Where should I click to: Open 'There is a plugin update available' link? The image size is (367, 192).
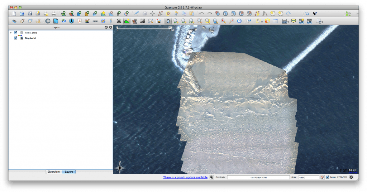[185, 177]
